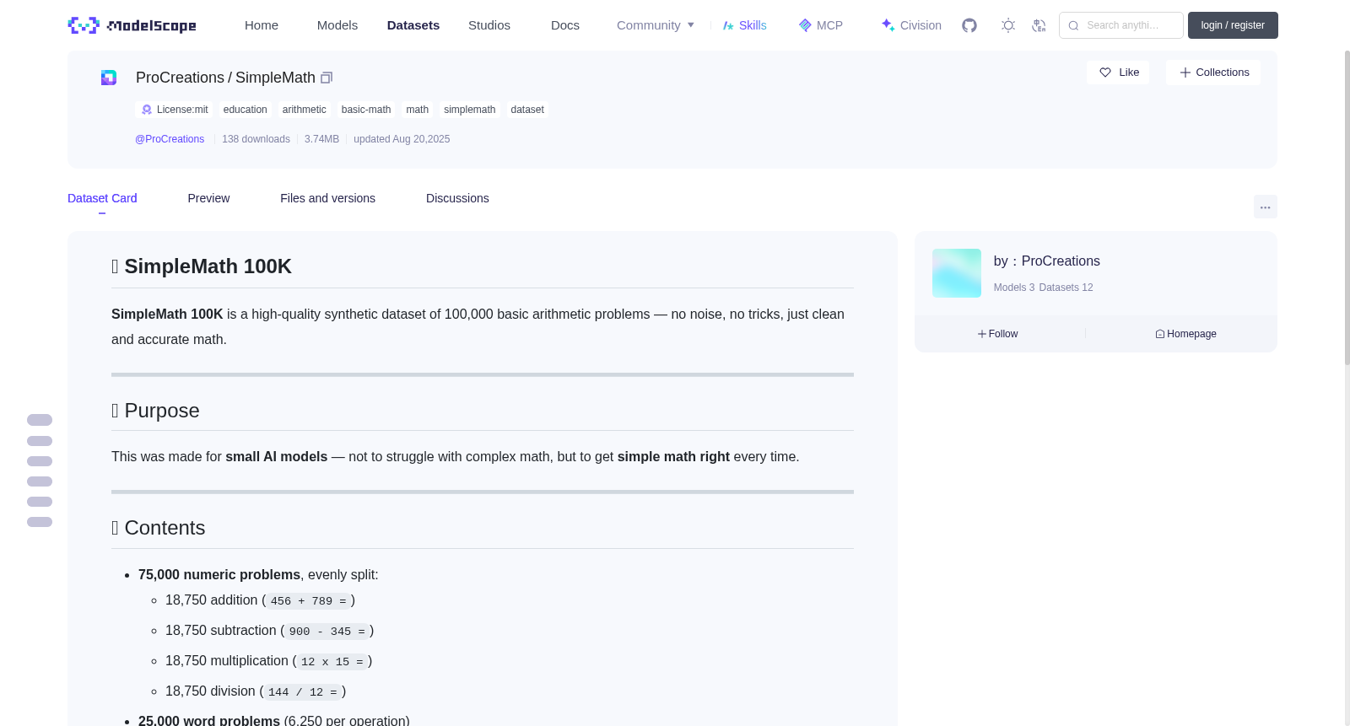The width and height of the screenshot is (1350, 726).
Task: Open the MCP link
Action: [x=821, y=25]
